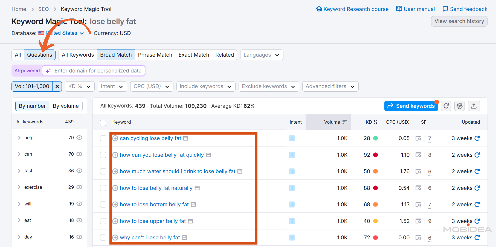This screenshot has height=247, width=496.
Task: Open the Keyword Research course link
Action: coord(352,9)
